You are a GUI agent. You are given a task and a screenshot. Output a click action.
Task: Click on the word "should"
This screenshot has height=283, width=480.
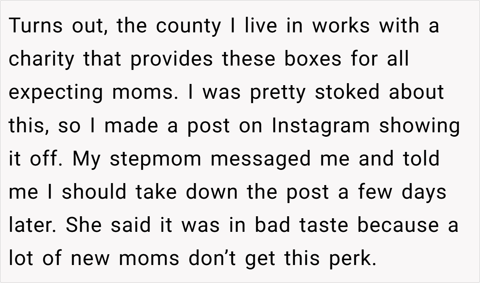click(93, 192)
